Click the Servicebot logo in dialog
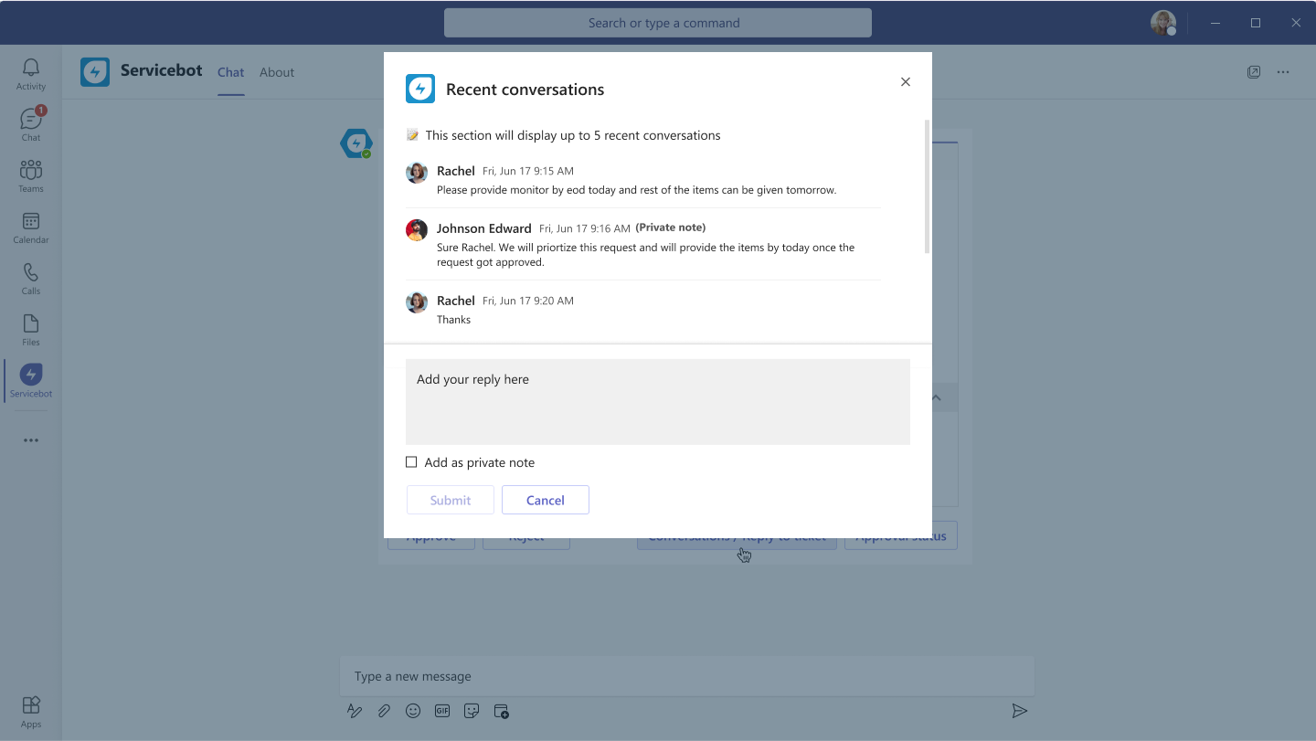Image resolution: width=1316 pixels, height=741 pixels. point(420,89)
